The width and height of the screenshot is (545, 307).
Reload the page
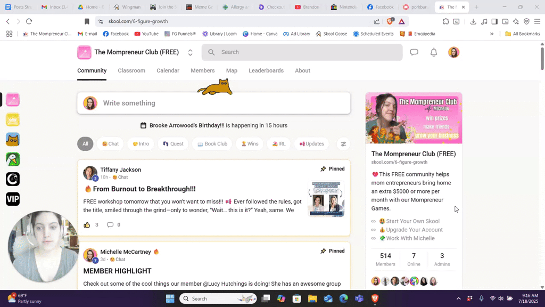(x=29, y=21)
